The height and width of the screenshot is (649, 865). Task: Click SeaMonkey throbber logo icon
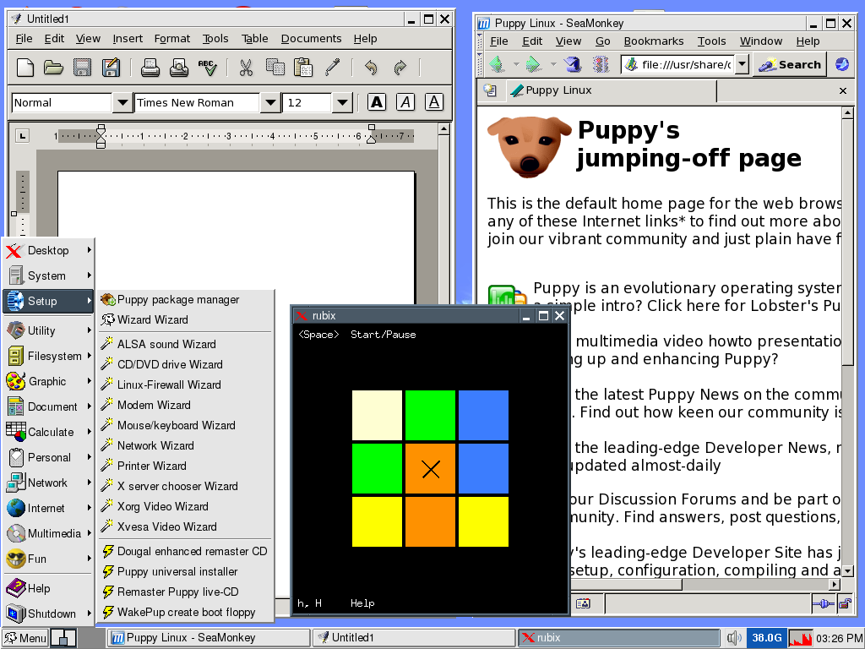tap(842, 64)
